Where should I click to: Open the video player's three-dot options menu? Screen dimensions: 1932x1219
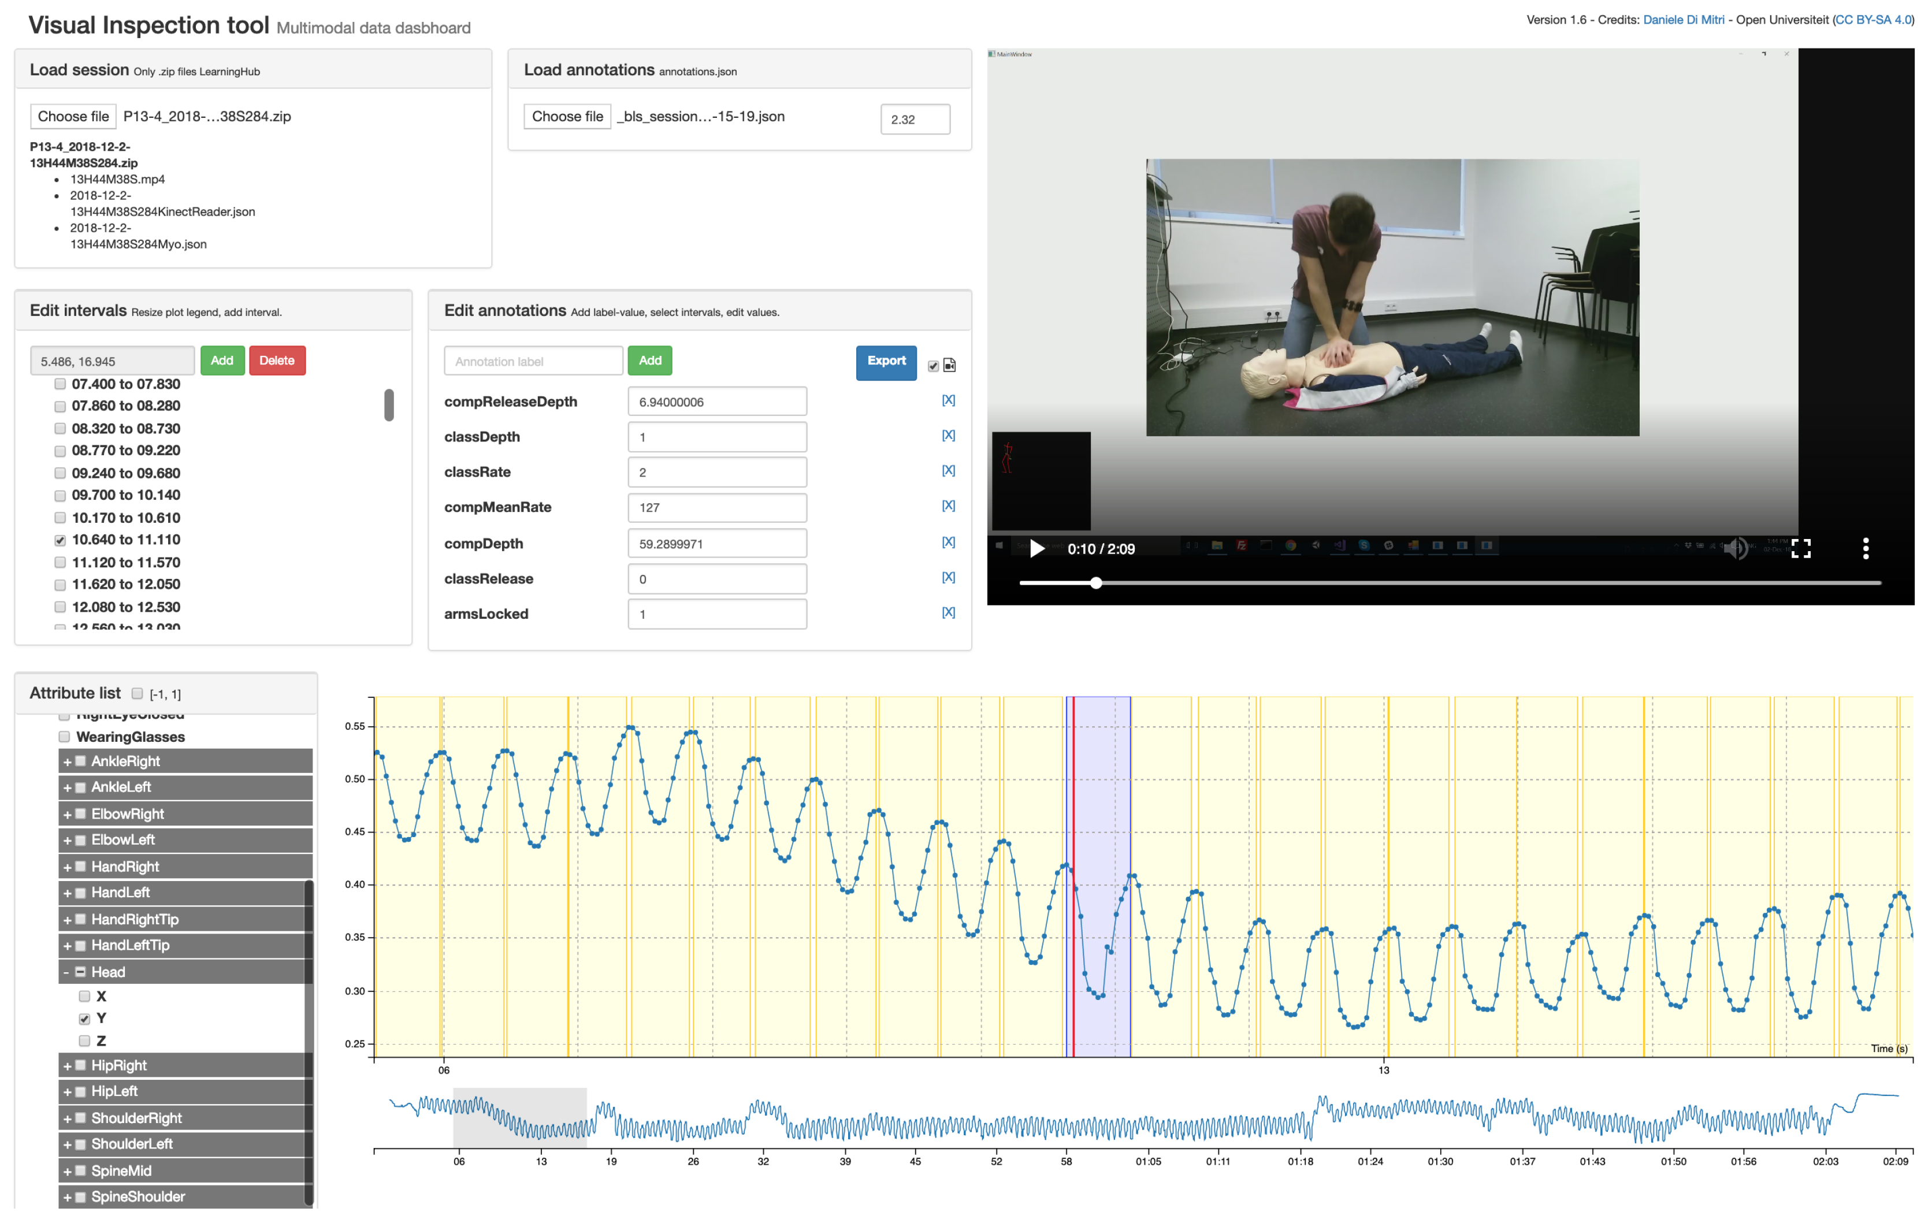(x=1866, y=549)
